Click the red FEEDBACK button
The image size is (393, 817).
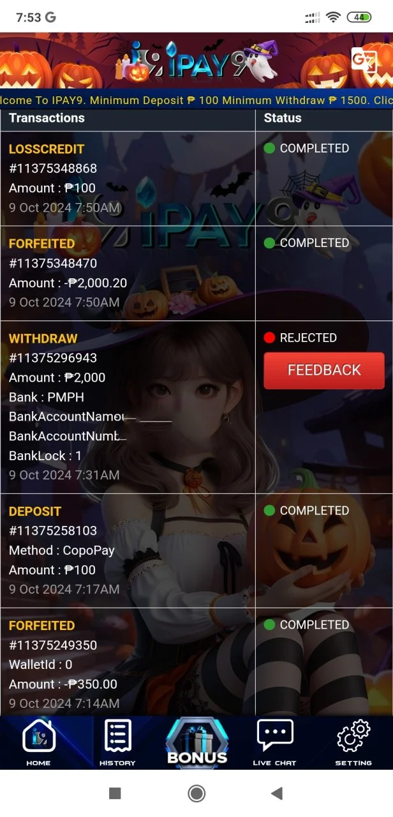[x=324, y=370]
